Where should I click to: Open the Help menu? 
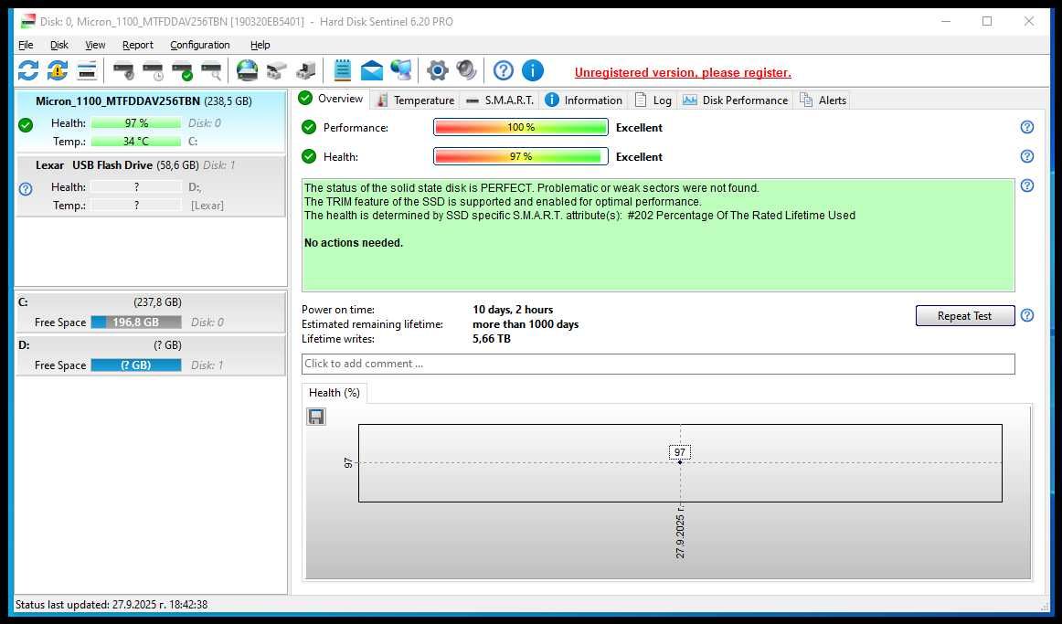click(x=260, y=45)
